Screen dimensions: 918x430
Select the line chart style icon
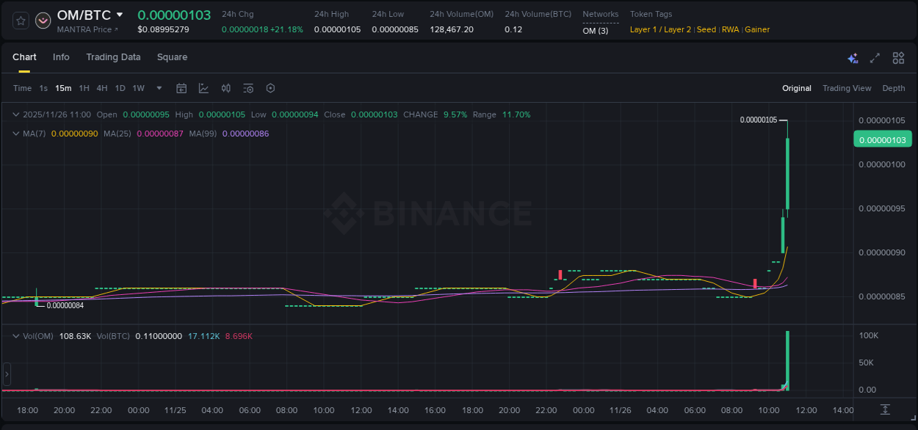203,88
